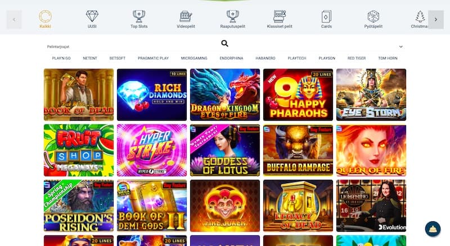Open the support bell chat button
This screenshot has height=246, width=450.
coord(433,229)
